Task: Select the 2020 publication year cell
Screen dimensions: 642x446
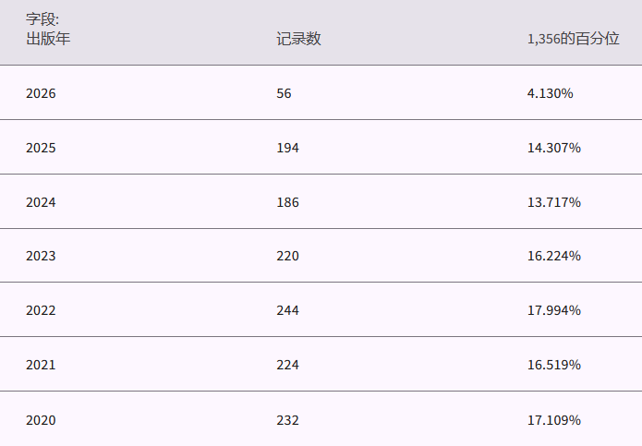Action: point(41,419)
